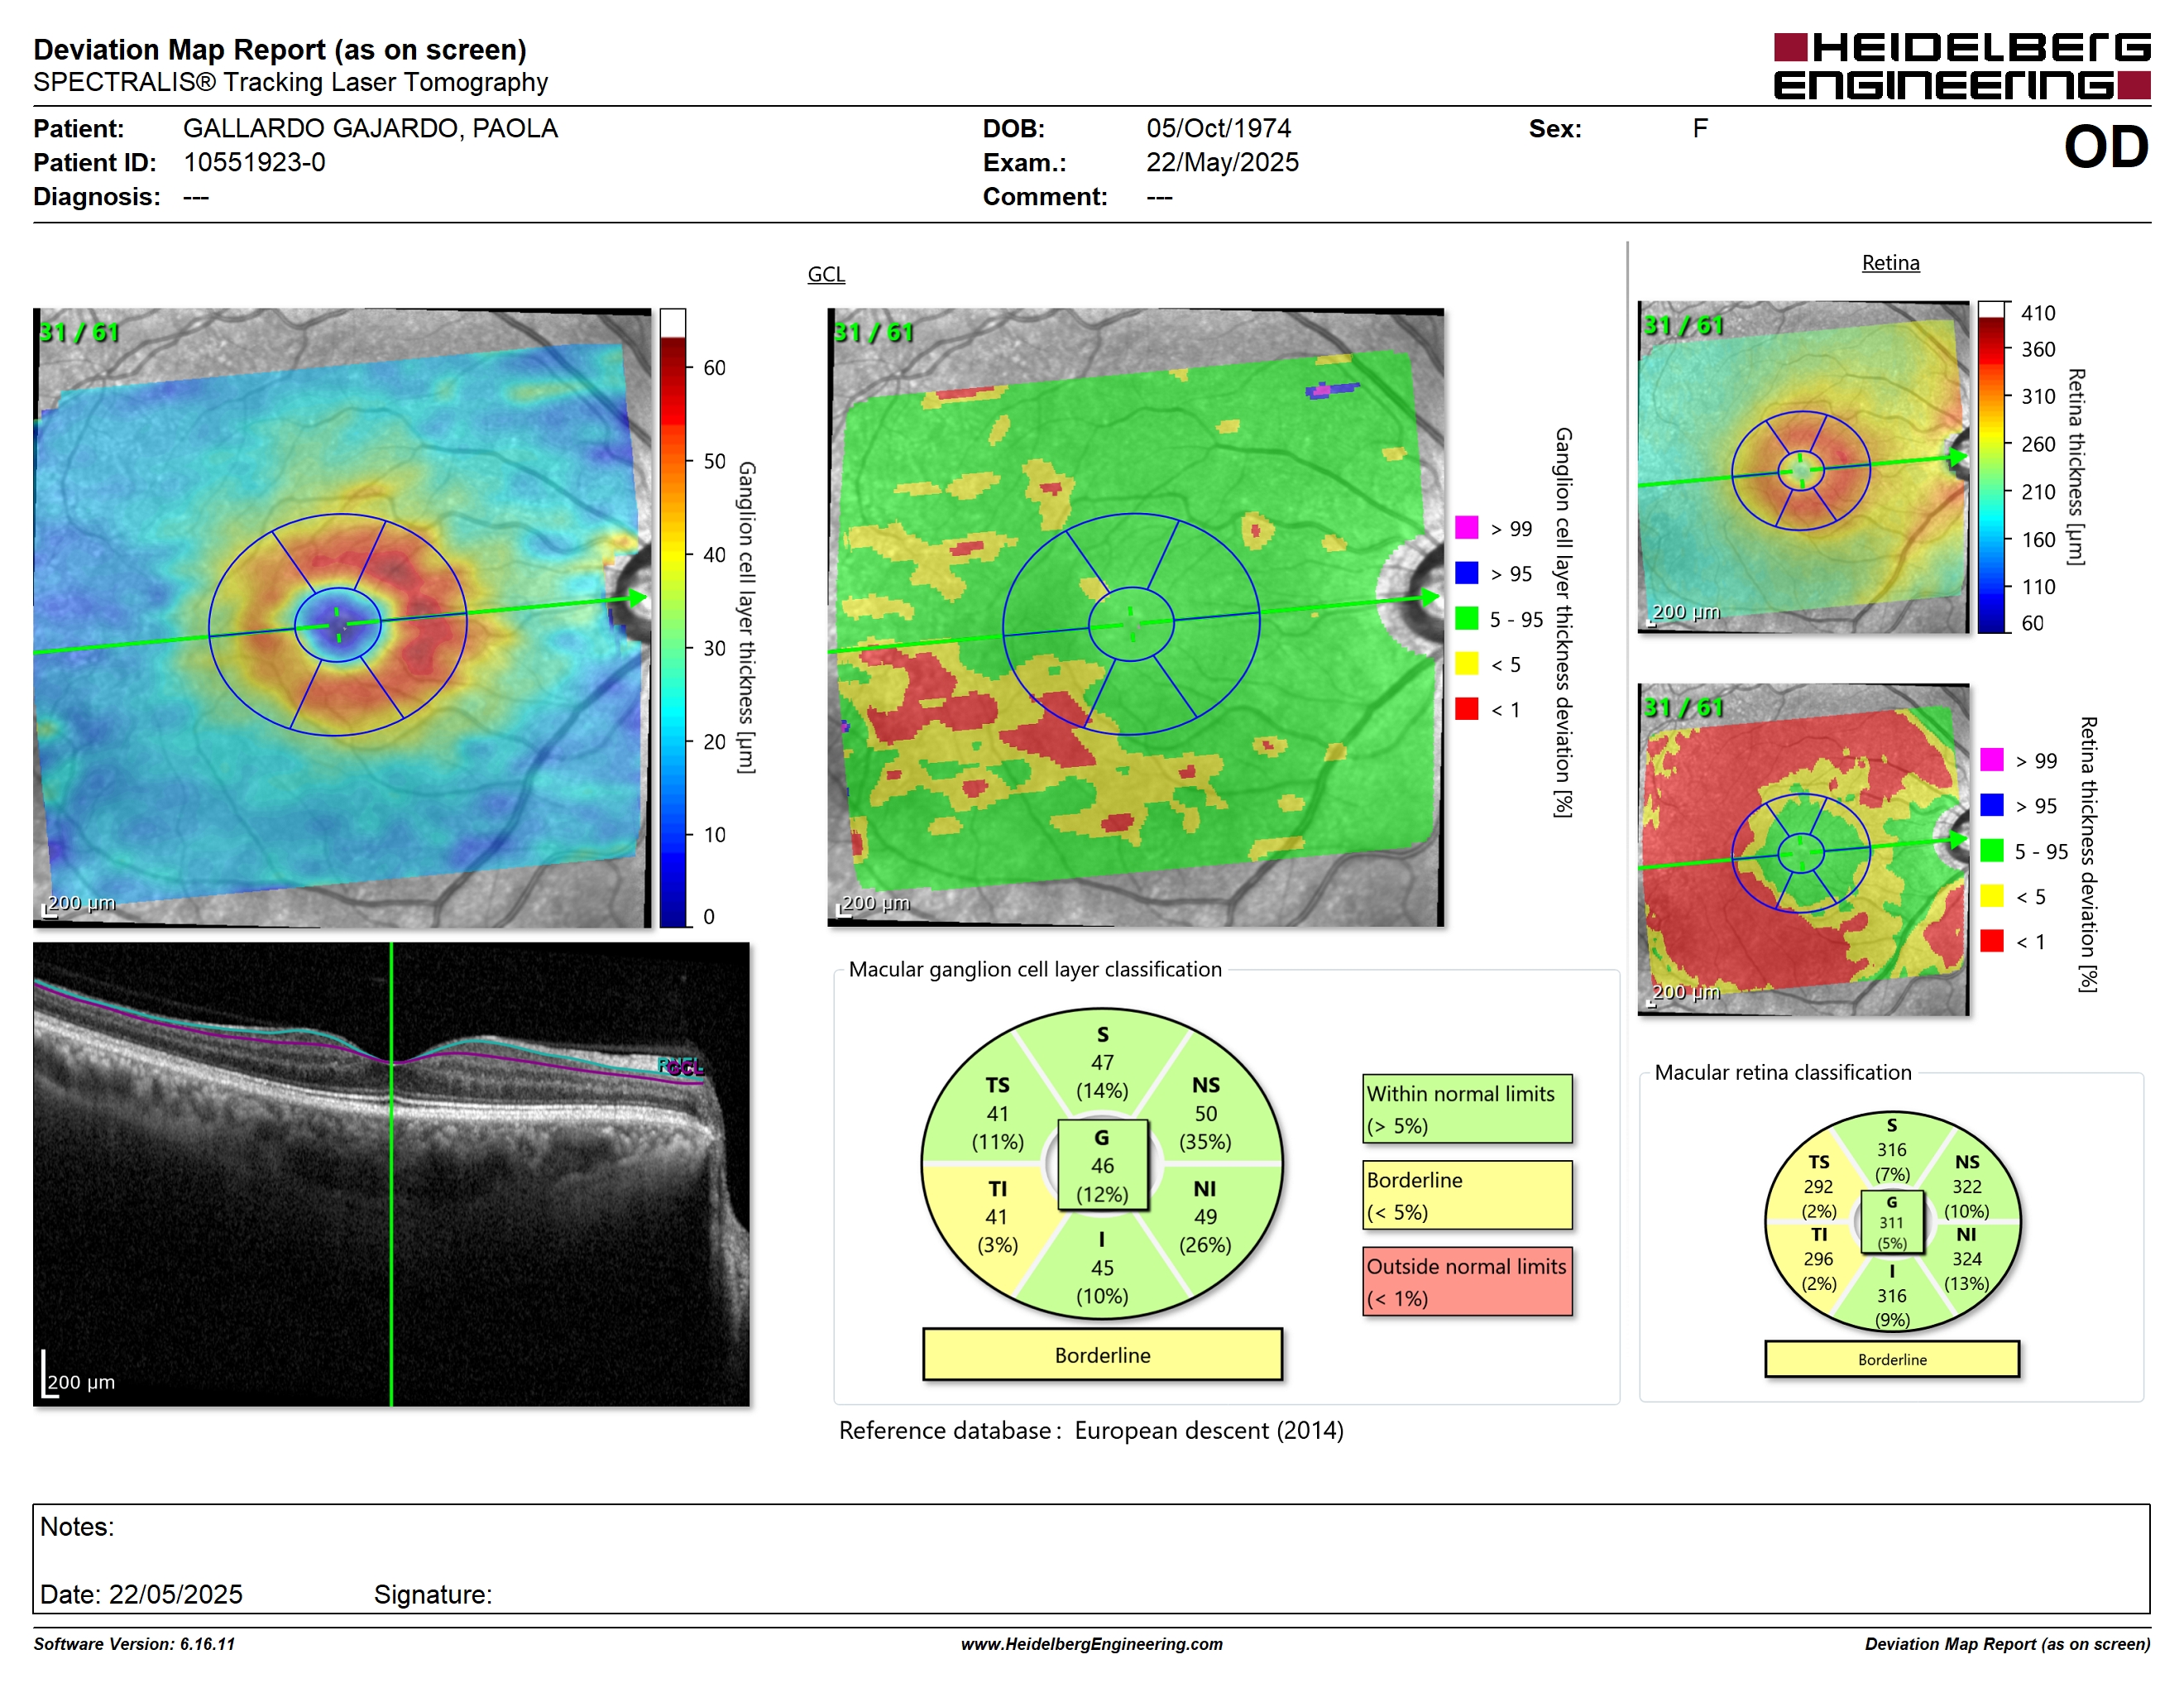Select the GCL S sector value 47

pos(1102,1063)
